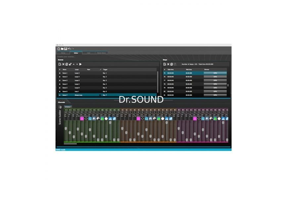This screenshot has width=284, height=199.
Task: Add a new scene in Scenes toolbar
Action: coord(60,64)
